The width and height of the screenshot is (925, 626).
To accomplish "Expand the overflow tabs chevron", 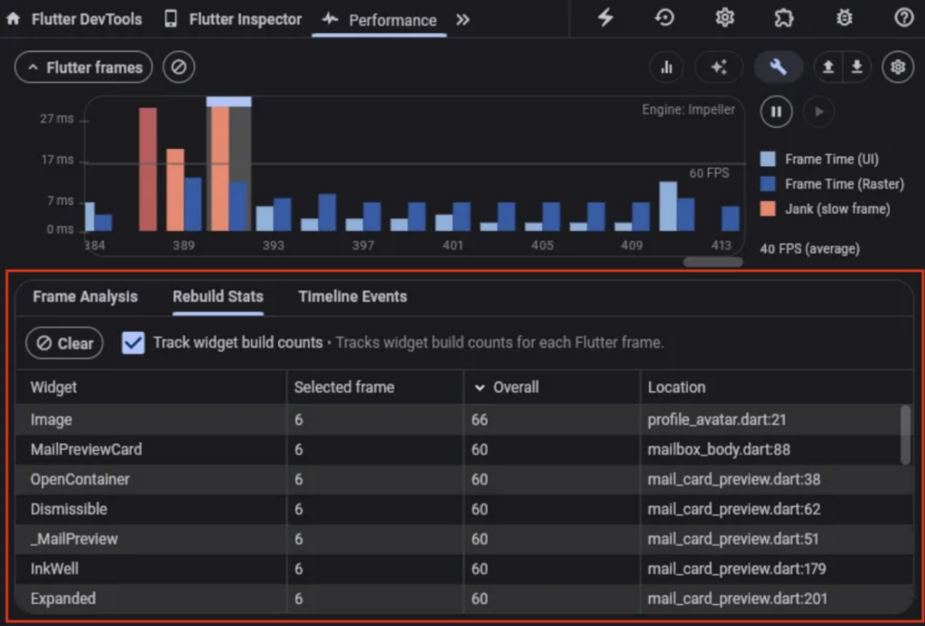I will [x=462, y=20].
